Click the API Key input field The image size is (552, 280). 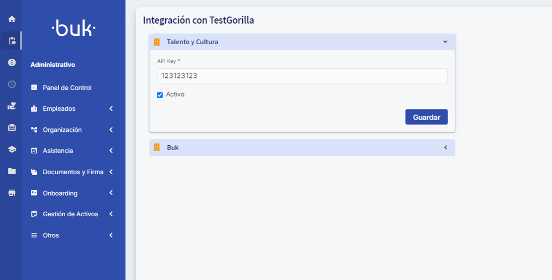click(302, 76)
